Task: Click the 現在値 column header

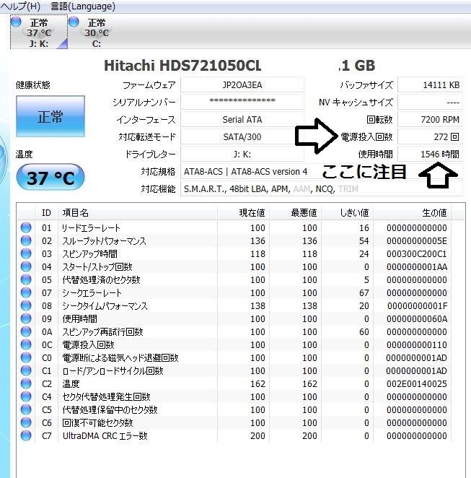Action: [x=243, y=212]
